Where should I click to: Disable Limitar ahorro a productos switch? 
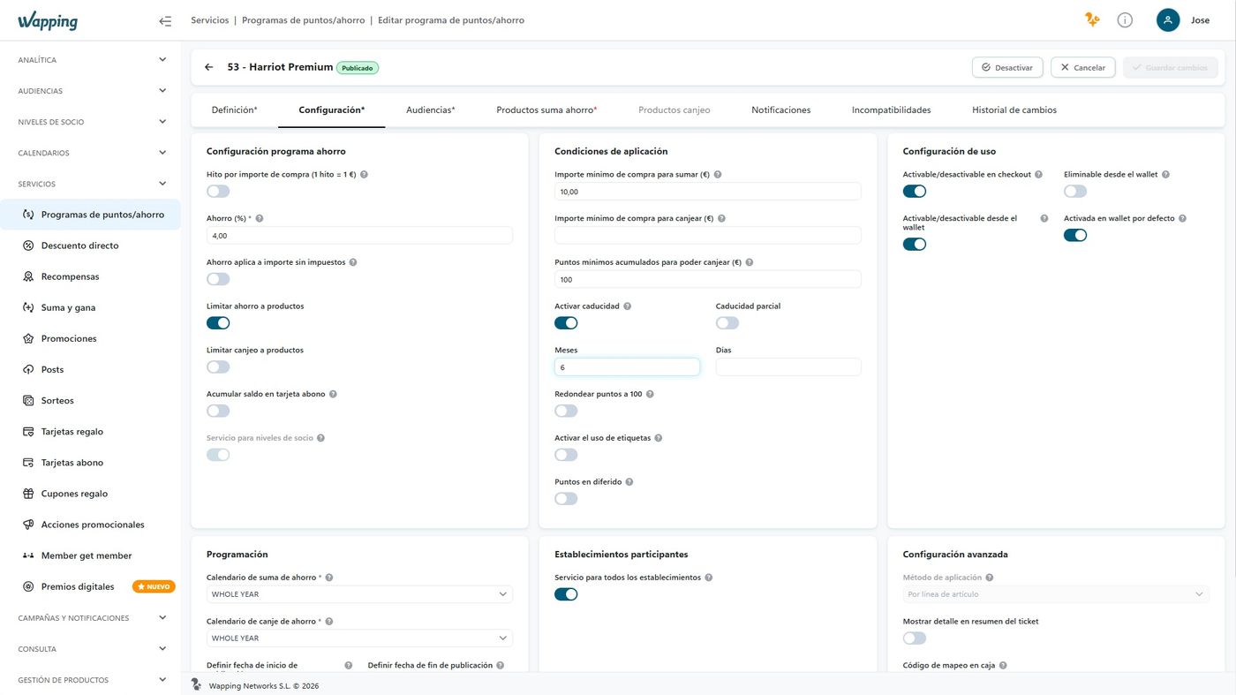pyautogui.click(x=218, y=323)
